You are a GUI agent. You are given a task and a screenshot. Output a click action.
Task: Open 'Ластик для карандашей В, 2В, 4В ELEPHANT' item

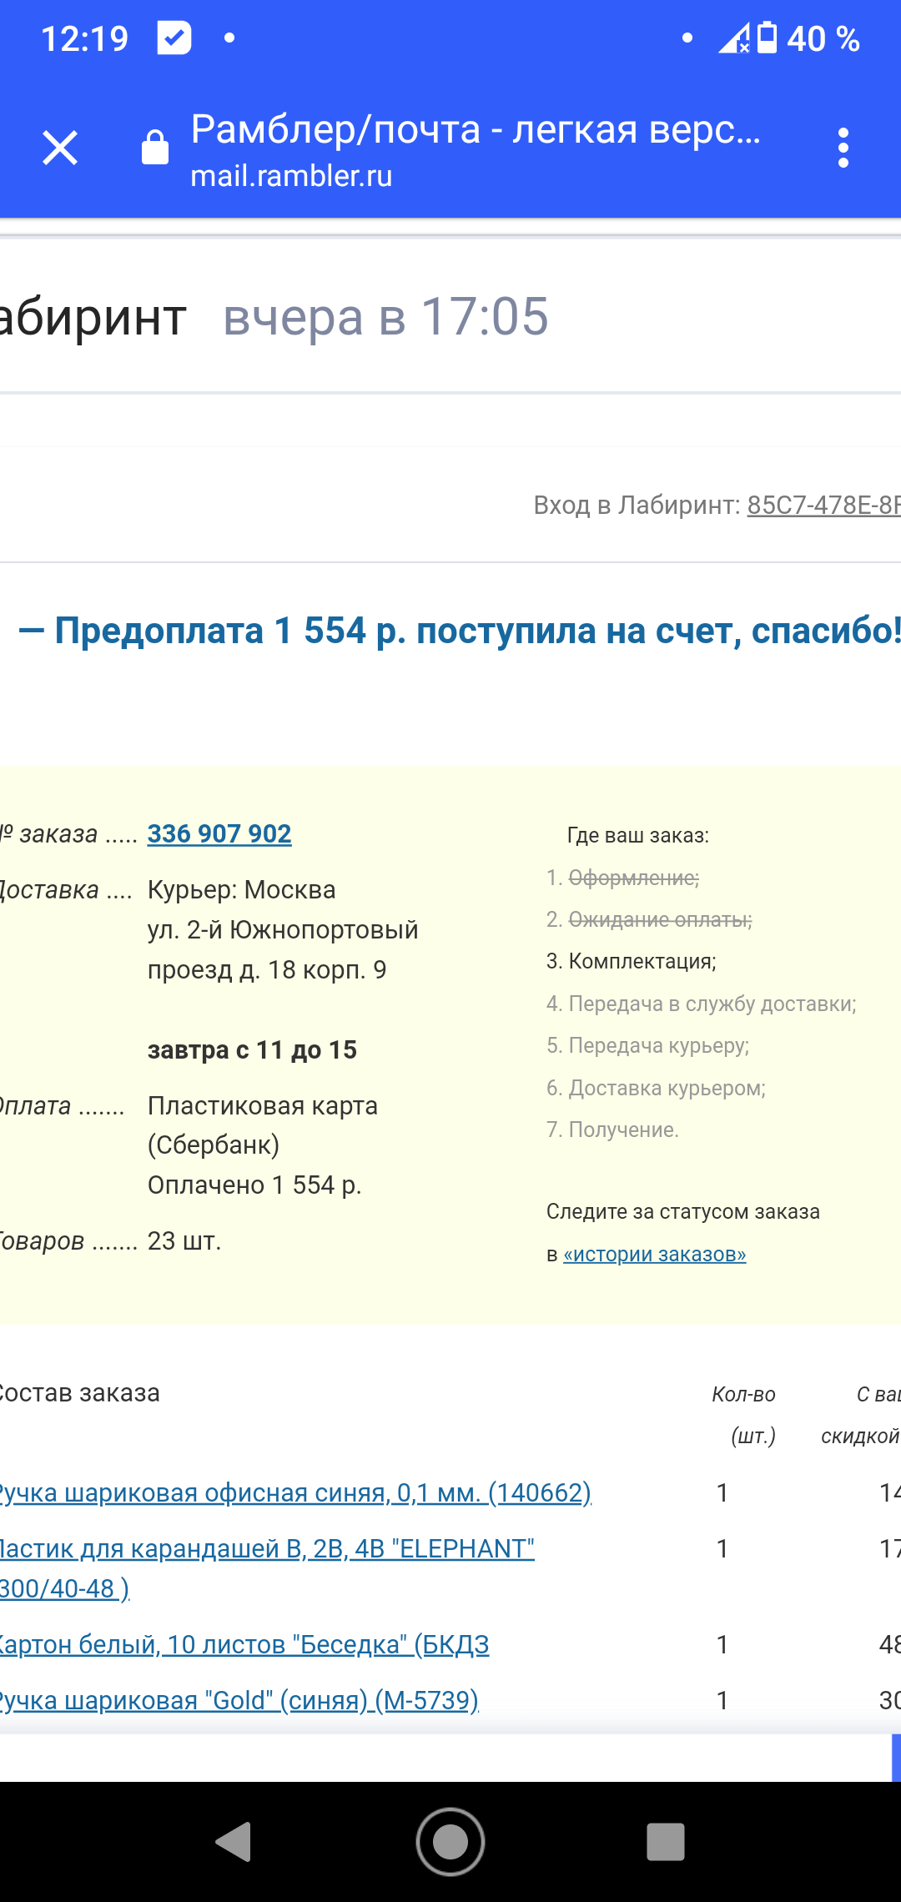pyautogui.click(x=267, y=1567)
